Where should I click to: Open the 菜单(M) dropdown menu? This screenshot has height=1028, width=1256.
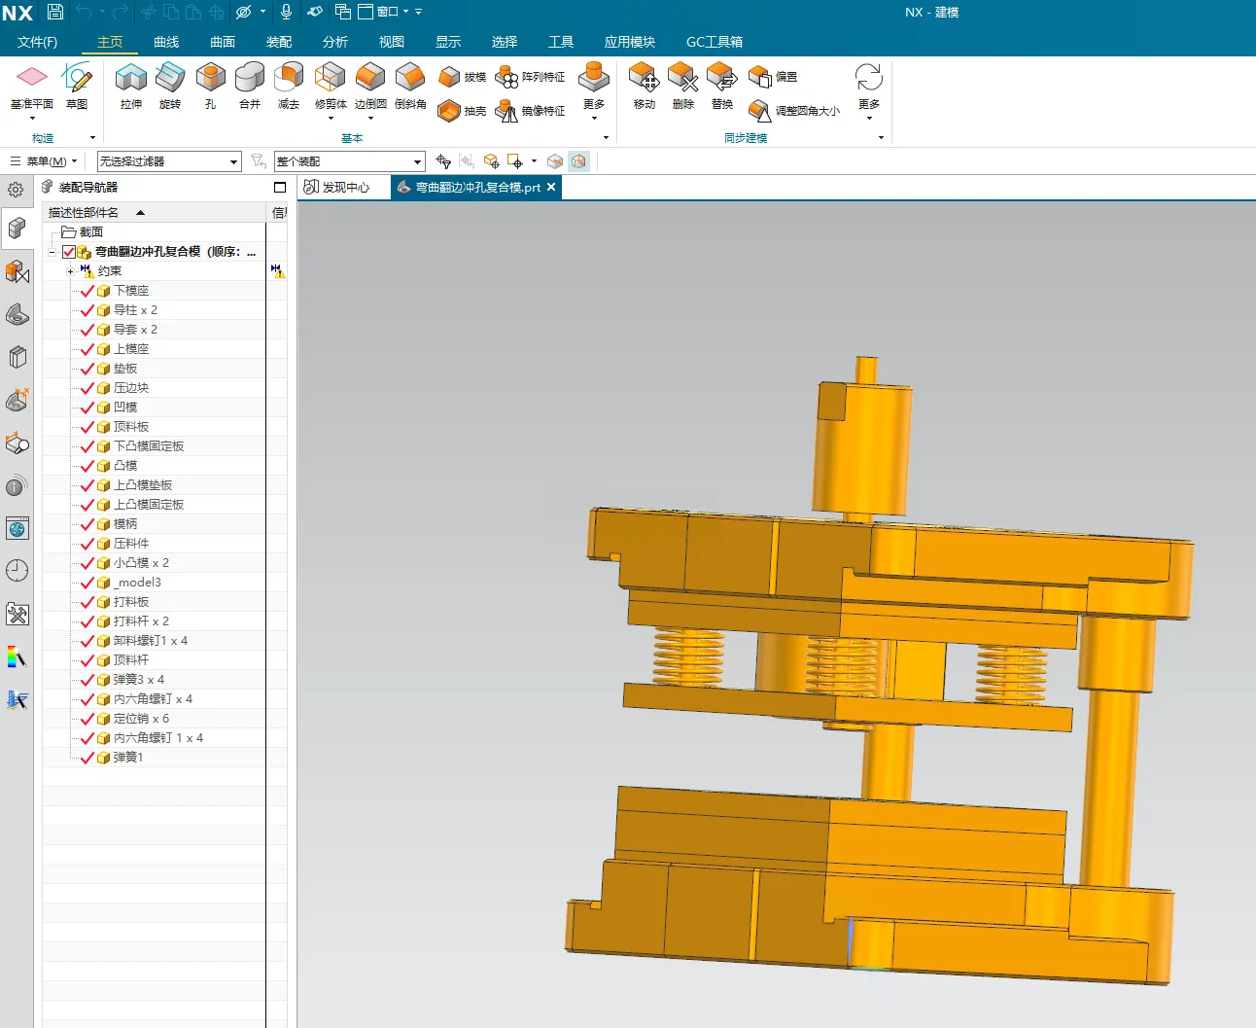tap(44, 161)
